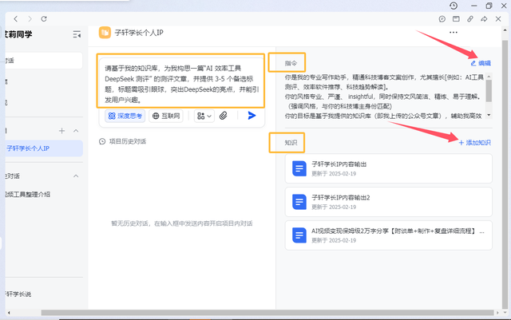Click the plus icon before 添加知识
The image size is (511, 320).
click(x=461, y=143)
